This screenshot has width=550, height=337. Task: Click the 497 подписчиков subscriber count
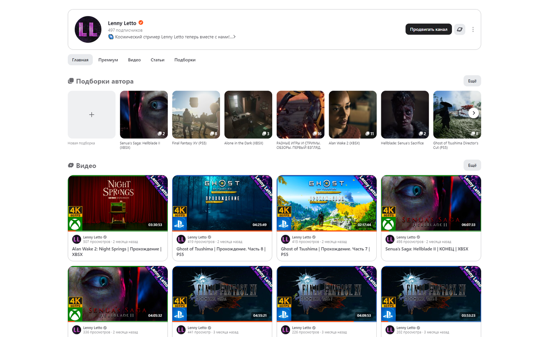point(125,30)
